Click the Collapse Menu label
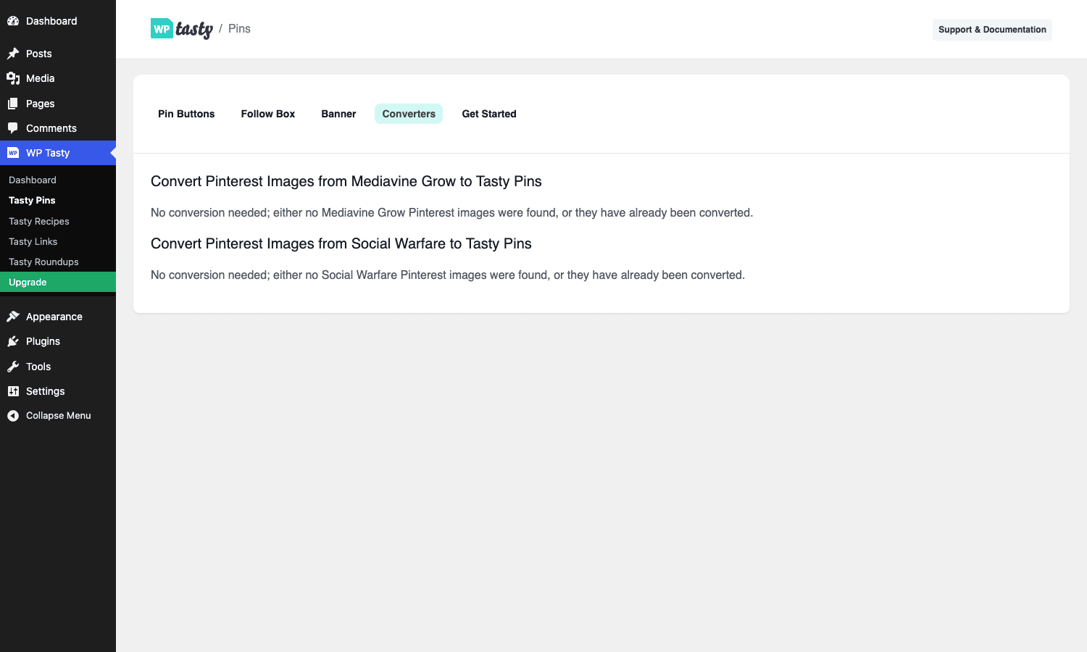The height and width of the screenshot is (652, 1087). 59,416
